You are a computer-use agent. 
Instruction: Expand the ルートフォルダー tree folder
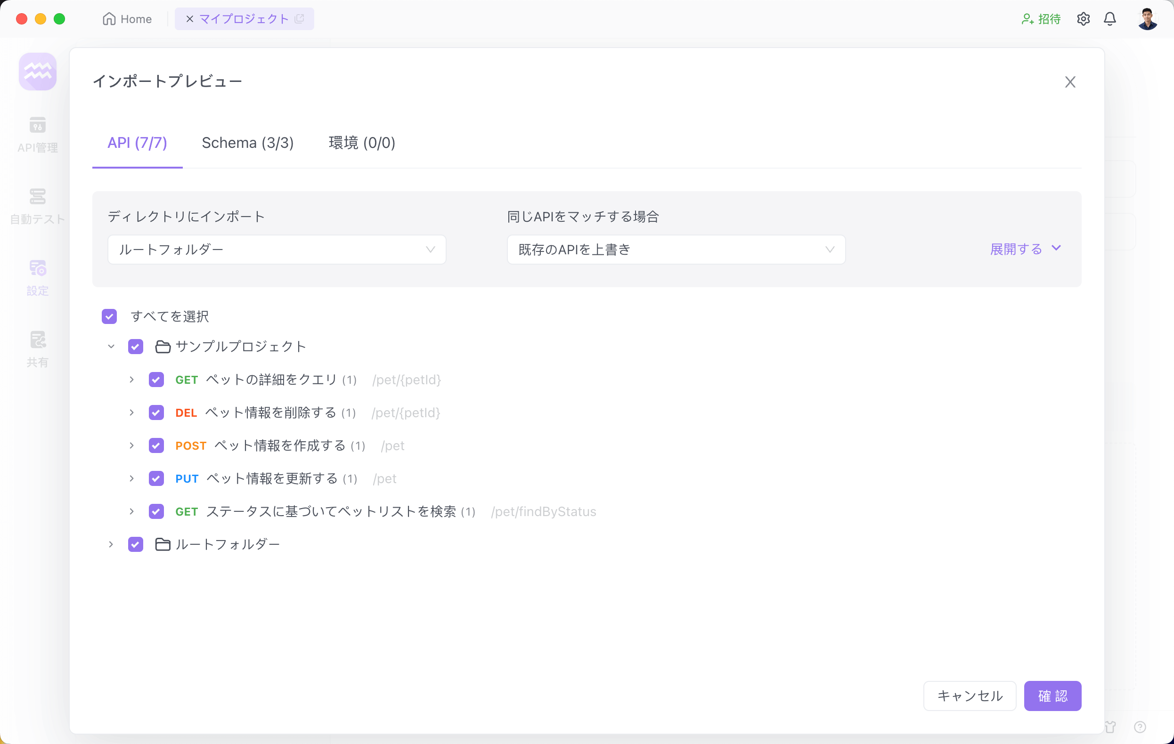pos(111,544)
